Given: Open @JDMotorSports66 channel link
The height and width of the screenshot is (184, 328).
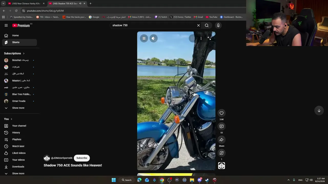Looking at the screenshot, I should pyautogui.click(x=61, y=158).
